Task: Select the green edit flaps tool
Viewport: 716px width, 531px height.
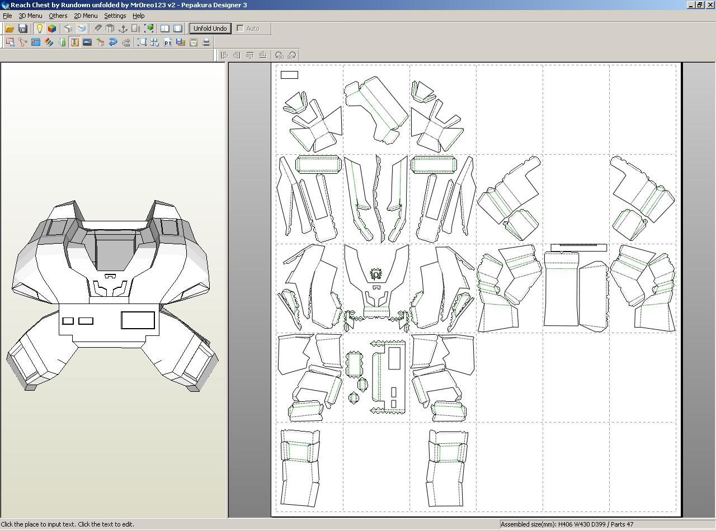Action: 62,42
